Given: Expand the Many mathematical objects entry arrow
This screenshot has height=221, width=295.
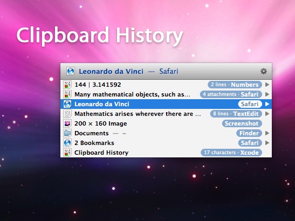Looking at the screenshot, I should coord(267,94).
